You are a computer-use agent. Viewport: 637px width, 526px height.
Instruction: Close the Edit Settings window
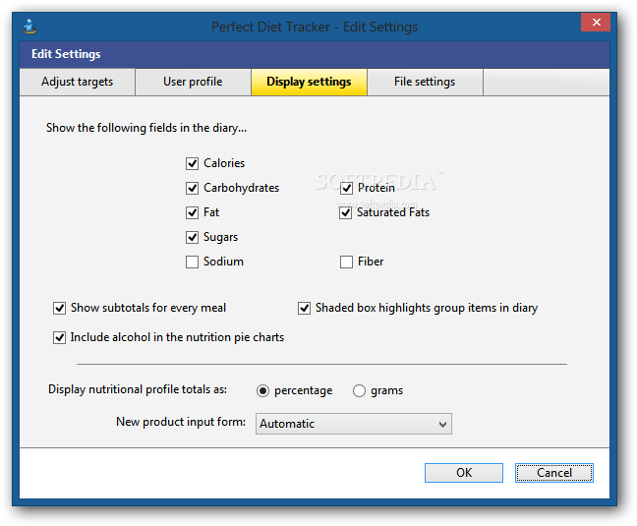coord(596,22)
